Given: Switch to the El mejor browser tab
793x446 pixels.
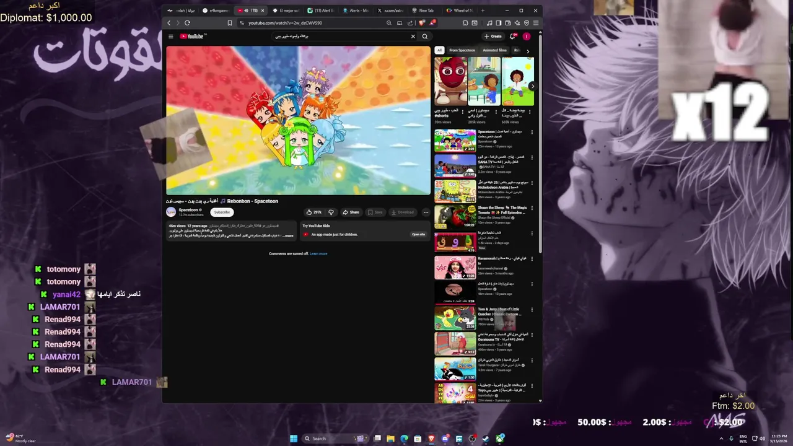Looking at the screenshot, I should (286, 11).
